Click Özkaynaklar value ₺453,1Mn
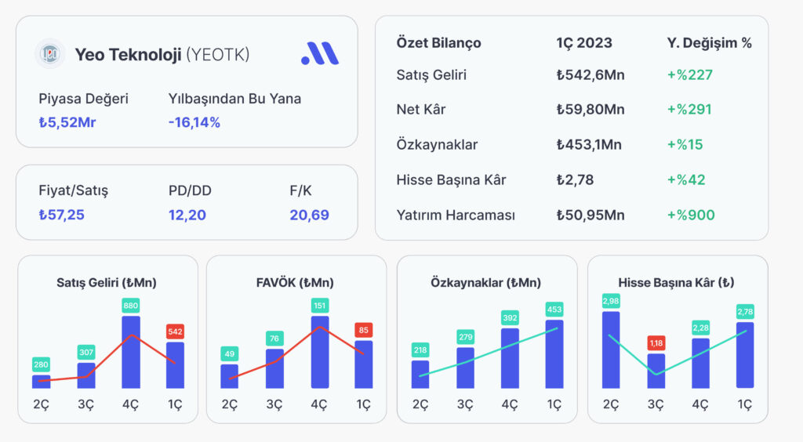 point(589,145)
